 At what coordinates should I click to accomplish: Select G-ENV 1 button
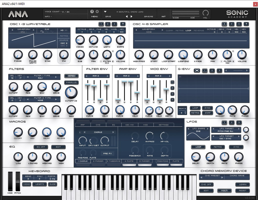point(205,70)
